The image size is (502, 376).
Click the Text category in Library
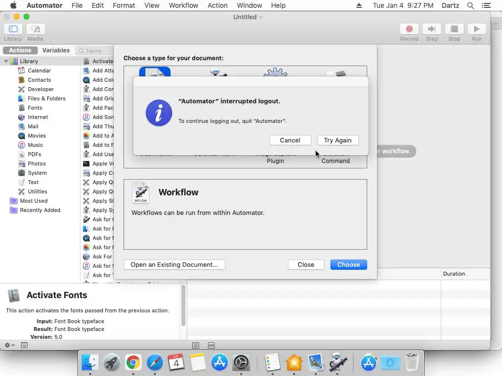point(33,182)
